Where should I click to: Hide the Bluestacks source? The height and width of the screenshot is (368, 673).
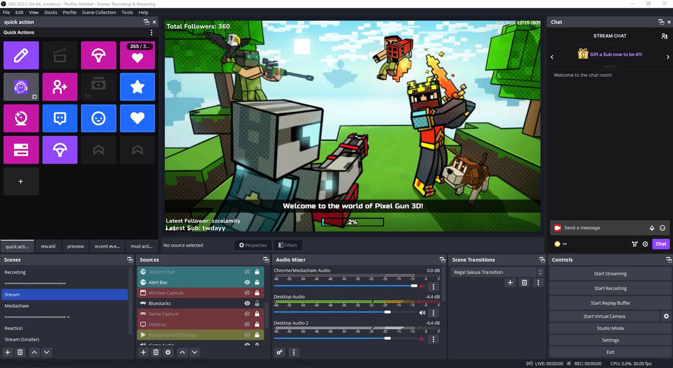point(247,303)
